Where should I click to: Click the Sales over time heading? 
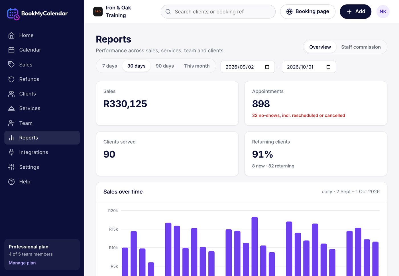click(x=123, y=192)
